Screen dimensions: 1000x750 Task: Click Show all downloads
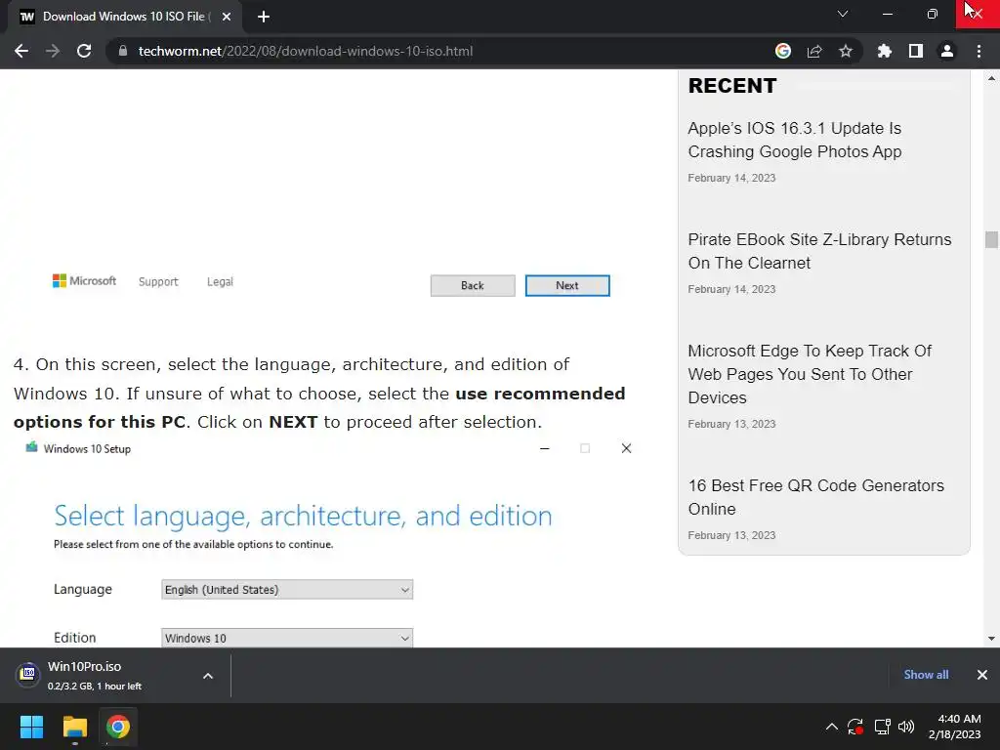coord(926,675)
